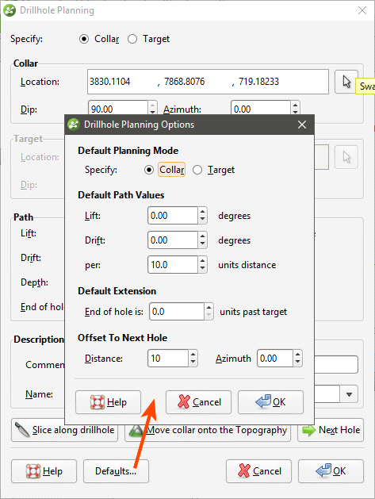The height and width of the screenshot is (499, 375).
Task: Open Help in the Options dialog
Action: tap(108, 402)
